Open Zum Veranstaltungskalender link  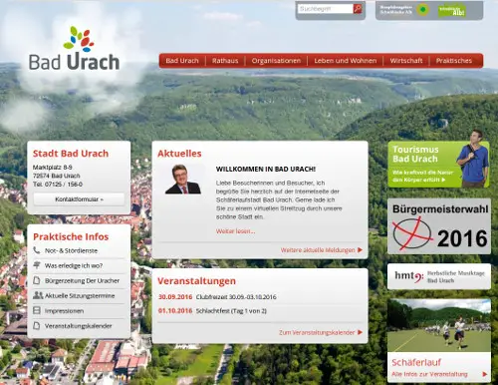pyautogui.click(x=317, y=332)
